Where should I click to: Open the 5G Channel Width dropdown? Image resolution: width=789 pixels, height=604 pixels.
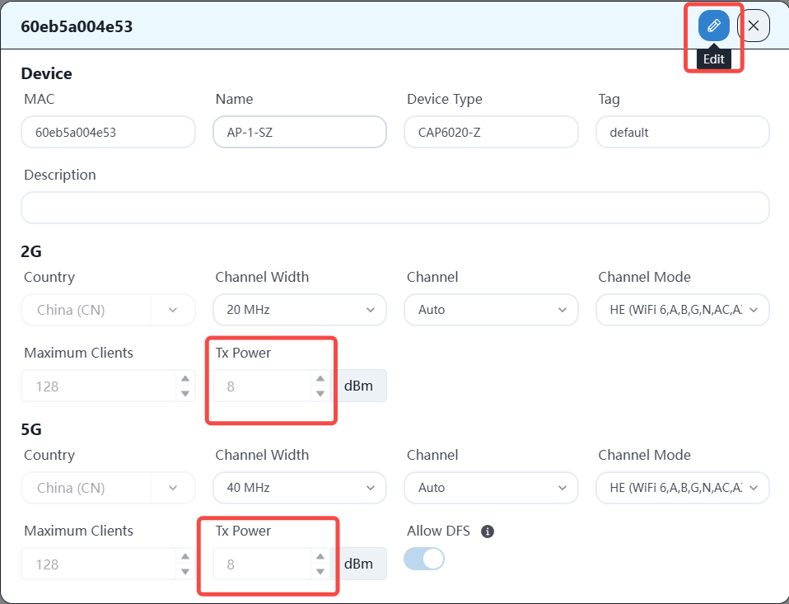click(300, 488)
